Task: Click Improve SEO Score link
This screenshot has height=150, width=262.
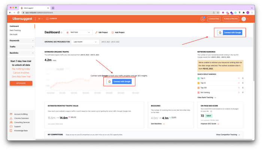Action: 210,124
